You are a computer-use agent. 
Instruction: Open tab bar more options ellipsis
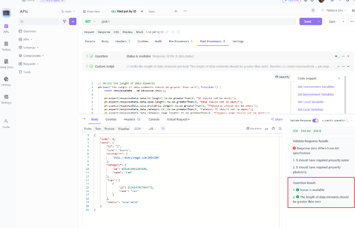[185, 11]
